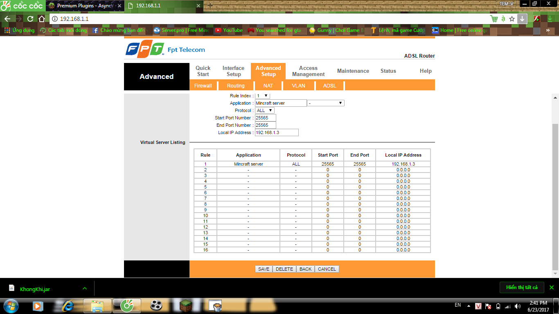Close the downloads bar

[551, 287]
